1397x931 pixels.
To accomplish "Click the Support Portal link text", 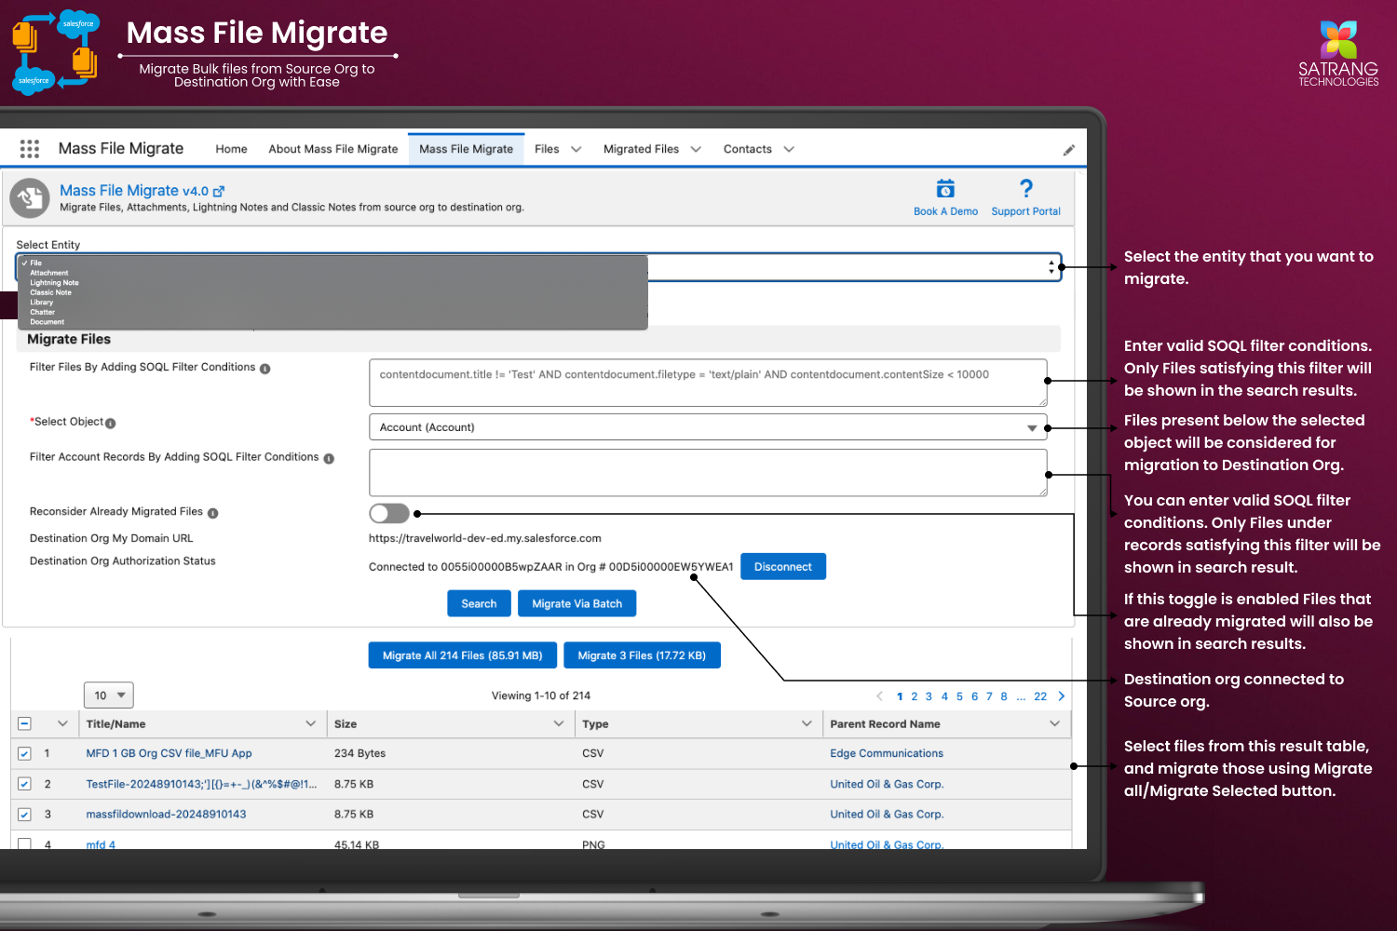I will click(1025, 211).
